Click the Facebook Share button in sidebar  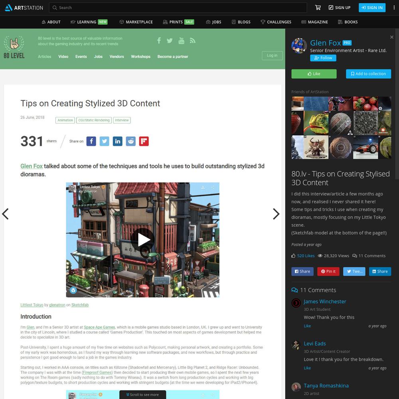coord(302,271)
